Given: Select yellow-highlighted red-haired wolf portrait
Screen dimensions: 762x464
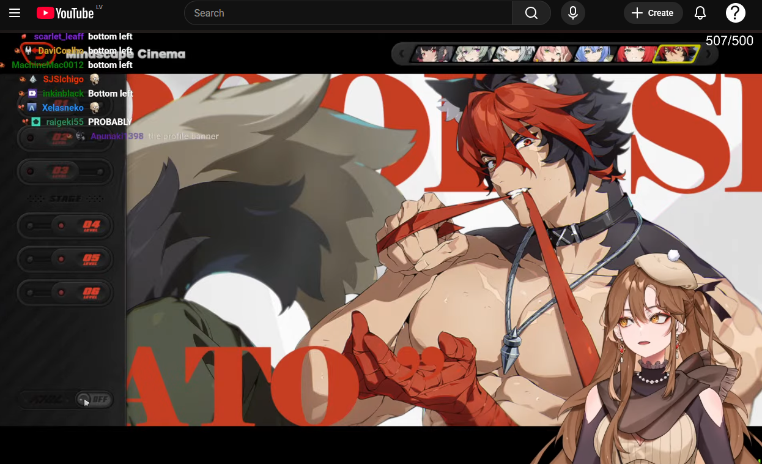Looking at the screenshot, I should [676, 54].
